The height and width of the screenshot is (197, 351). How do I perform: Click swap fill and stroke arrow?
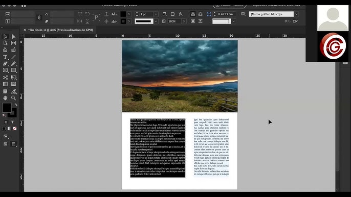(16, 105)
